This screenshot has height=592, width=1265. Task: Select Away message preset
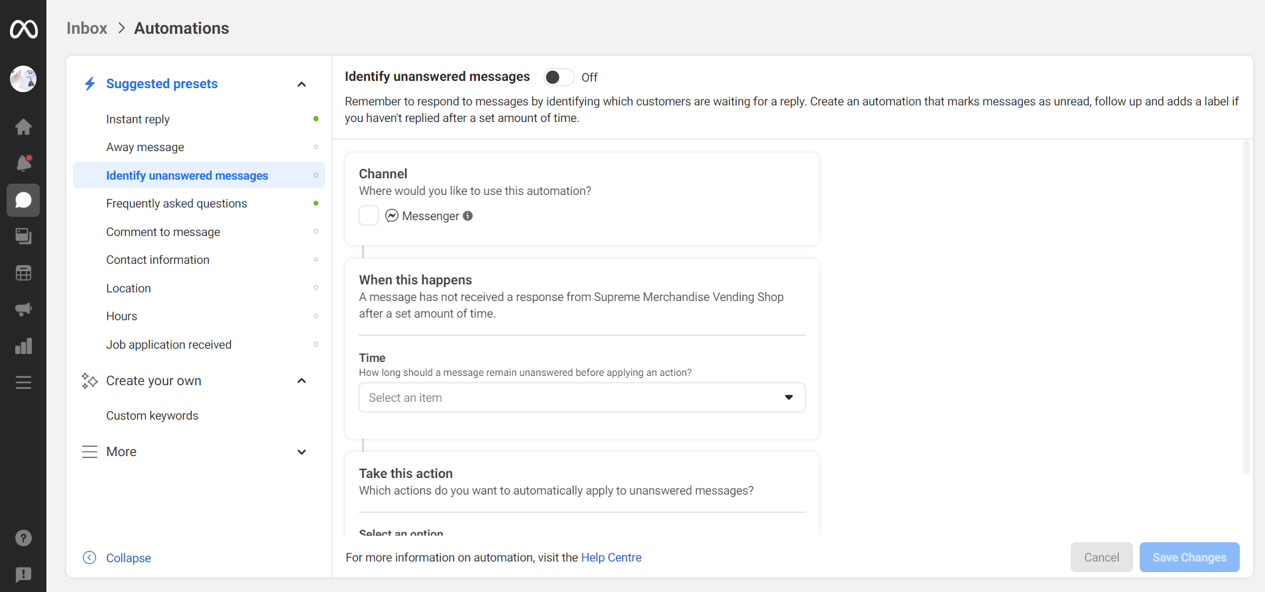[199, 147]
